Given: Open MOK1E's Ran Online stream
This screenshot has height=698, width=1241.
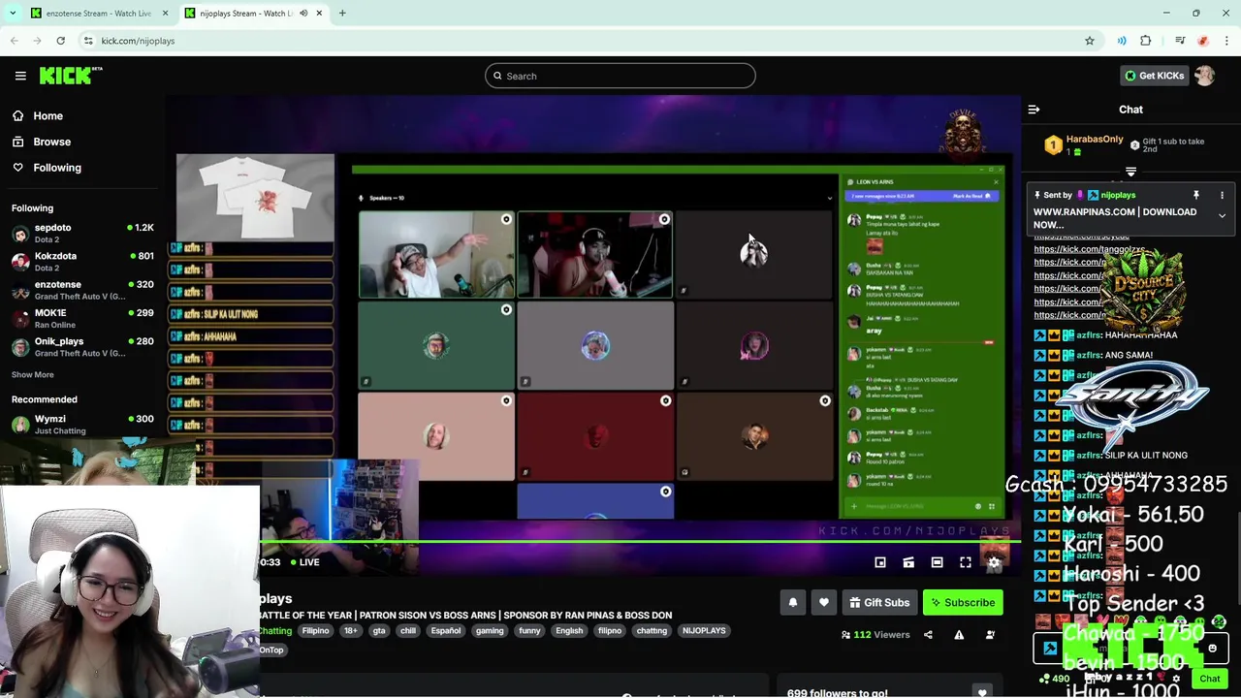Looking at the screenshot, I should point(82,318).
